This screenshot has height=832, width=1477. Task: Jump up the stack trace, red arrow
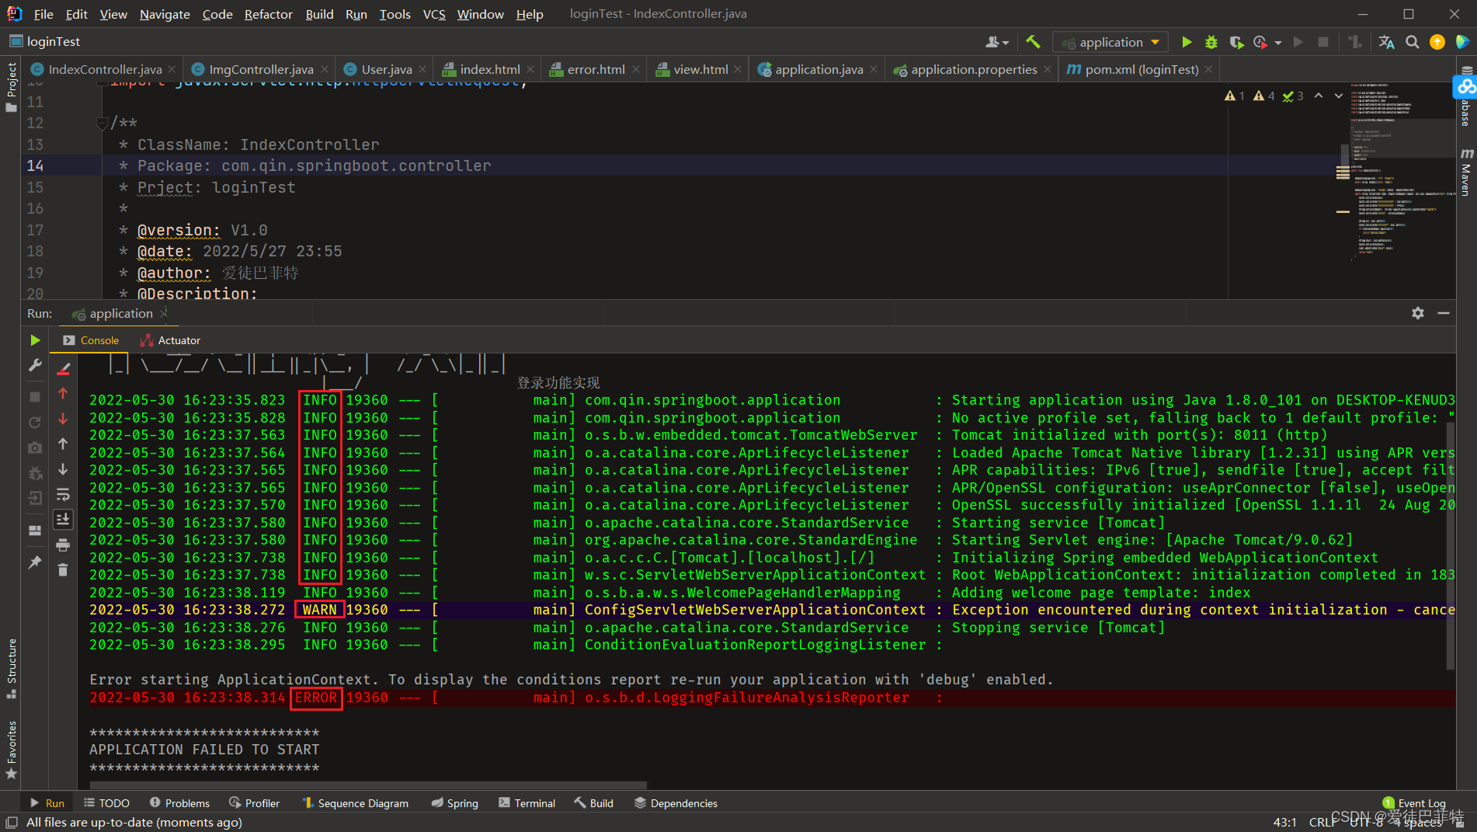64,394
